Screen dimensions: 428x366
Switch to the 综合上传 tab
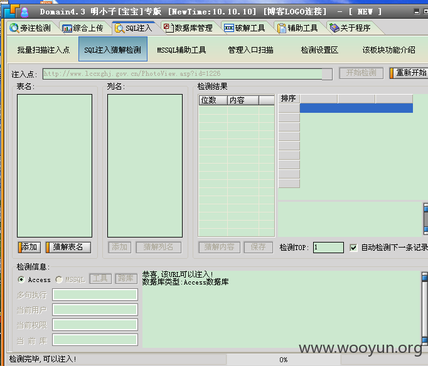83,28
